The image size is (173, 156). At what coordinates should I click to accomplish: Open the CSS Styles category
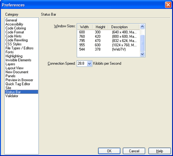click(x=14, y=44)
